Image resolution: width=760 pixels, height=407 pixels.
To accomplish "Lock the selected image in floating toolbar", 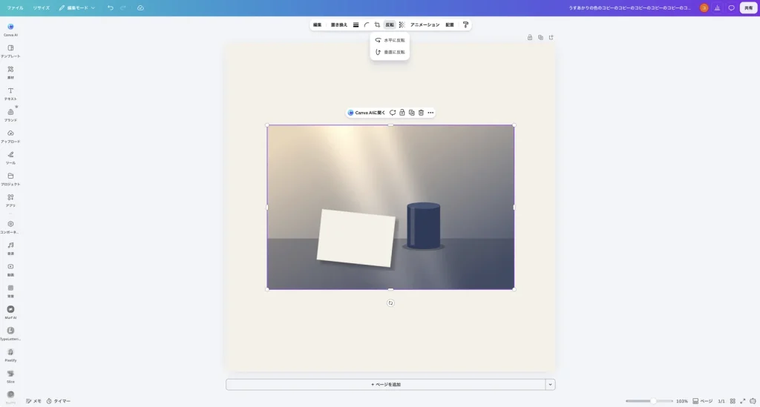I will pyautogui.click(x=402, y=113).
